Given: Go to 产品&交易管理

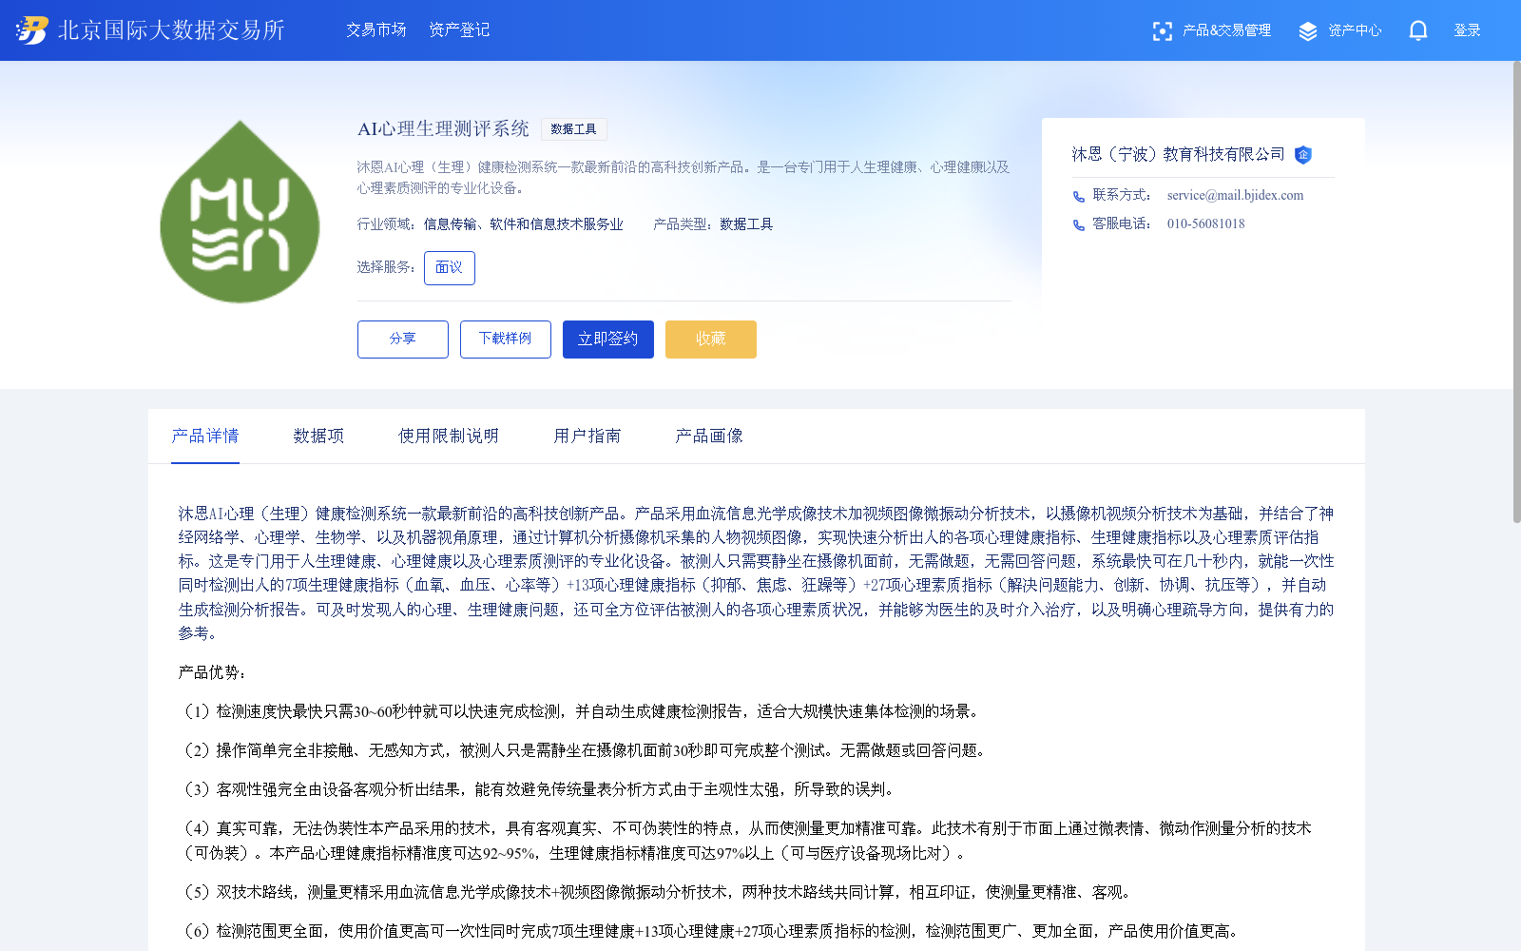Looking at the screenshot, I should pyautogui.click(x=1226, y=31).
